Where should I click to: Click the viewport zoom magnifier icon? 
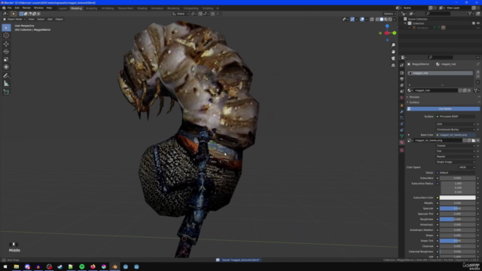click(x=393, y=45)
